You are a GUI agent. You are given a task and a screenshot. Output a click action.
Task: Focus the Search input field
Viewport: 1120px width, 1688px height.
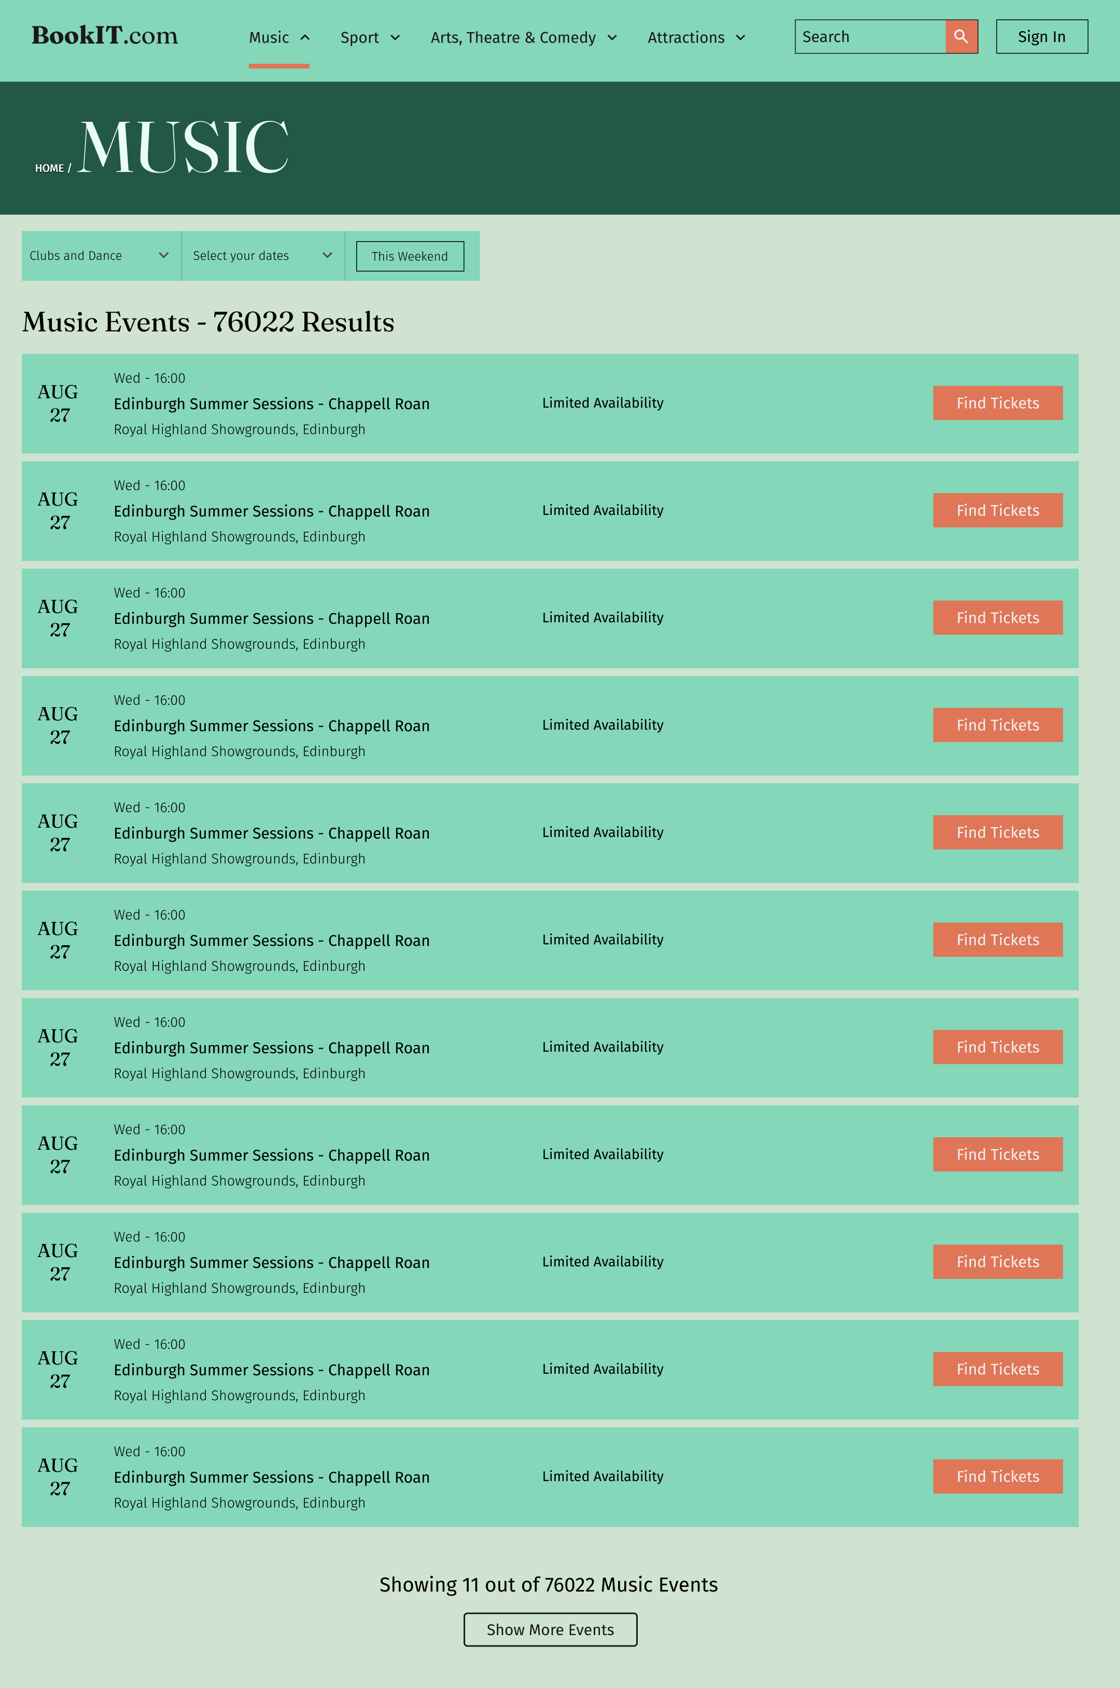[870, 36]
